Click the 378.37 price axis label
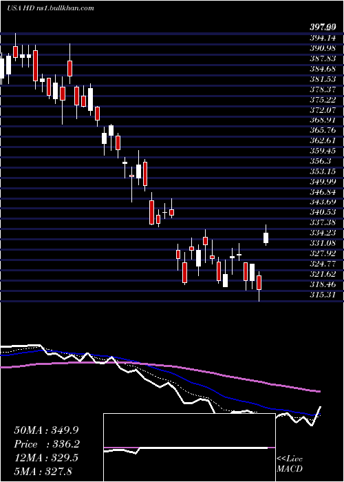The image size is (344, 482). (323, 90)
